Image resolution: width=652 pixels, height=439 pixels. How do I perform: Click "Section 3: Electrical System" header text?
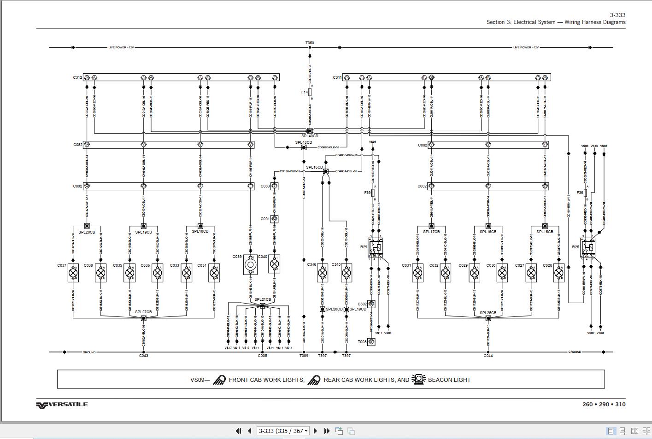pyautogui.click(x=521, y=22)
